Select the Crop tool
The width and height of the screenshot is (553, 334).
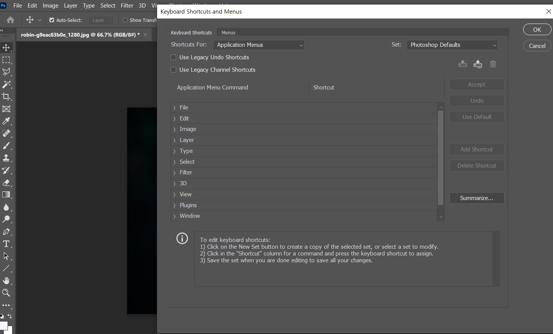coord(6,97)
